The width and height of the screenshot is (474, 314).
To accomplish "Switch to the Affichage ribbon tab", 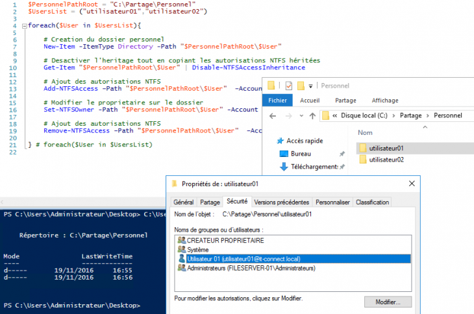I will [x=385, y=101].
